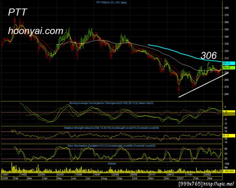Viewport: 236px width, 188px height.
Task: Click the 330 price axis label
Action: [227, 44]
